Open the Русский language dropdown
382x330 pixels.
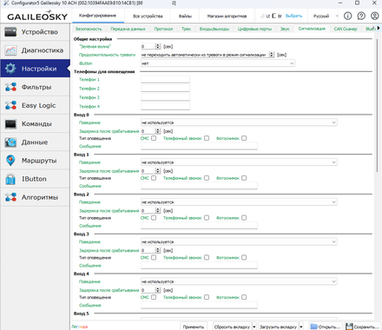click(x=326, y=16)
